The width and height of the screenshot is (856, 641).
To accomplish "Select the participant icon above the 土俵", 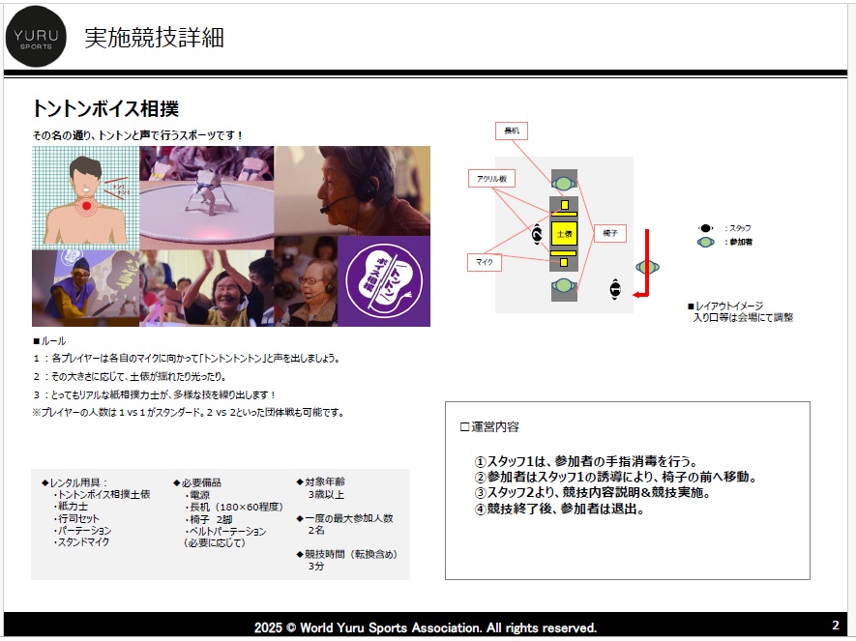I will [563, 183].
